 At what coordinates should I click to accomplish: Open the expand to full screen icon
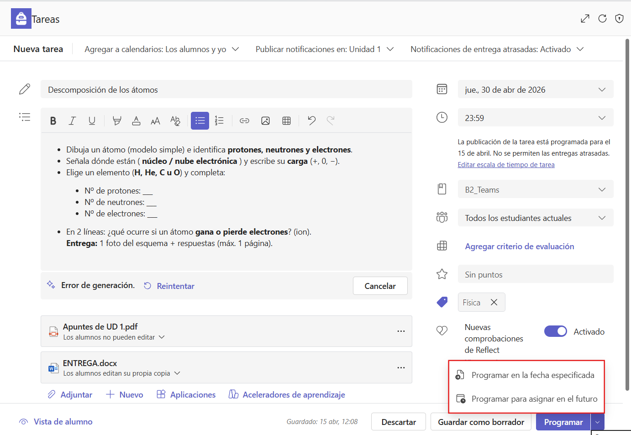[x=585, y=19]
